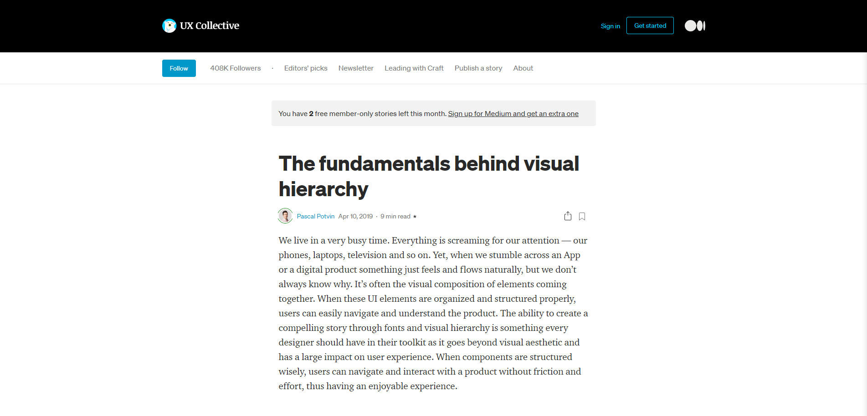Open the Editors' picks section
Screen dimensions: 867x416
(306, 68)
